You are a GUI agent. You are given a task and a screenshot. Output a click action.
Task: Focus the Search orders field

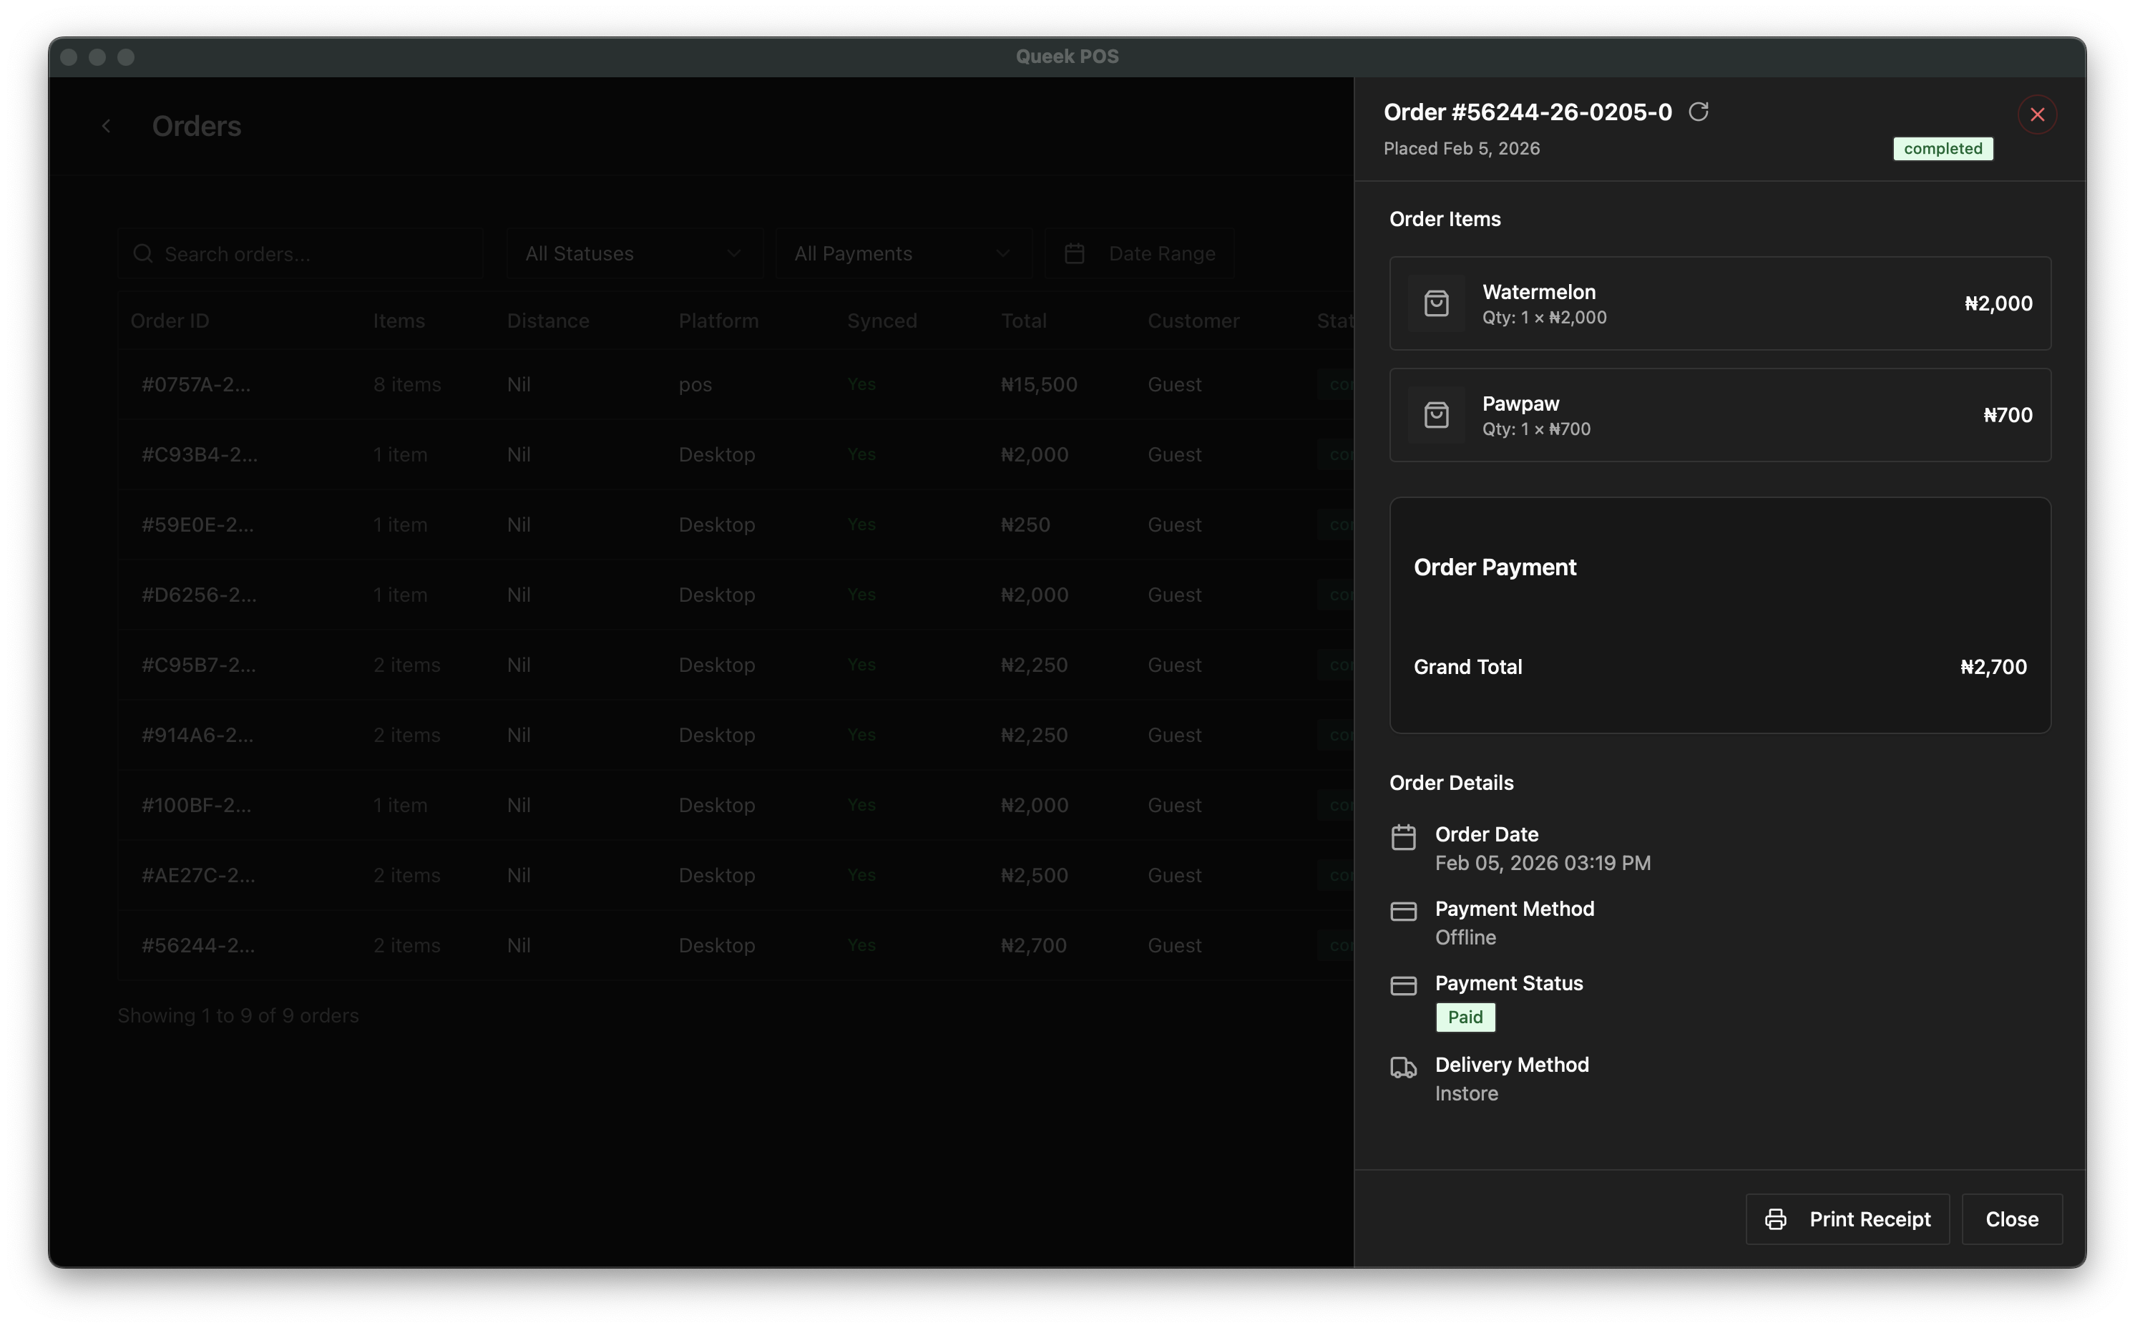pos(301,254)
